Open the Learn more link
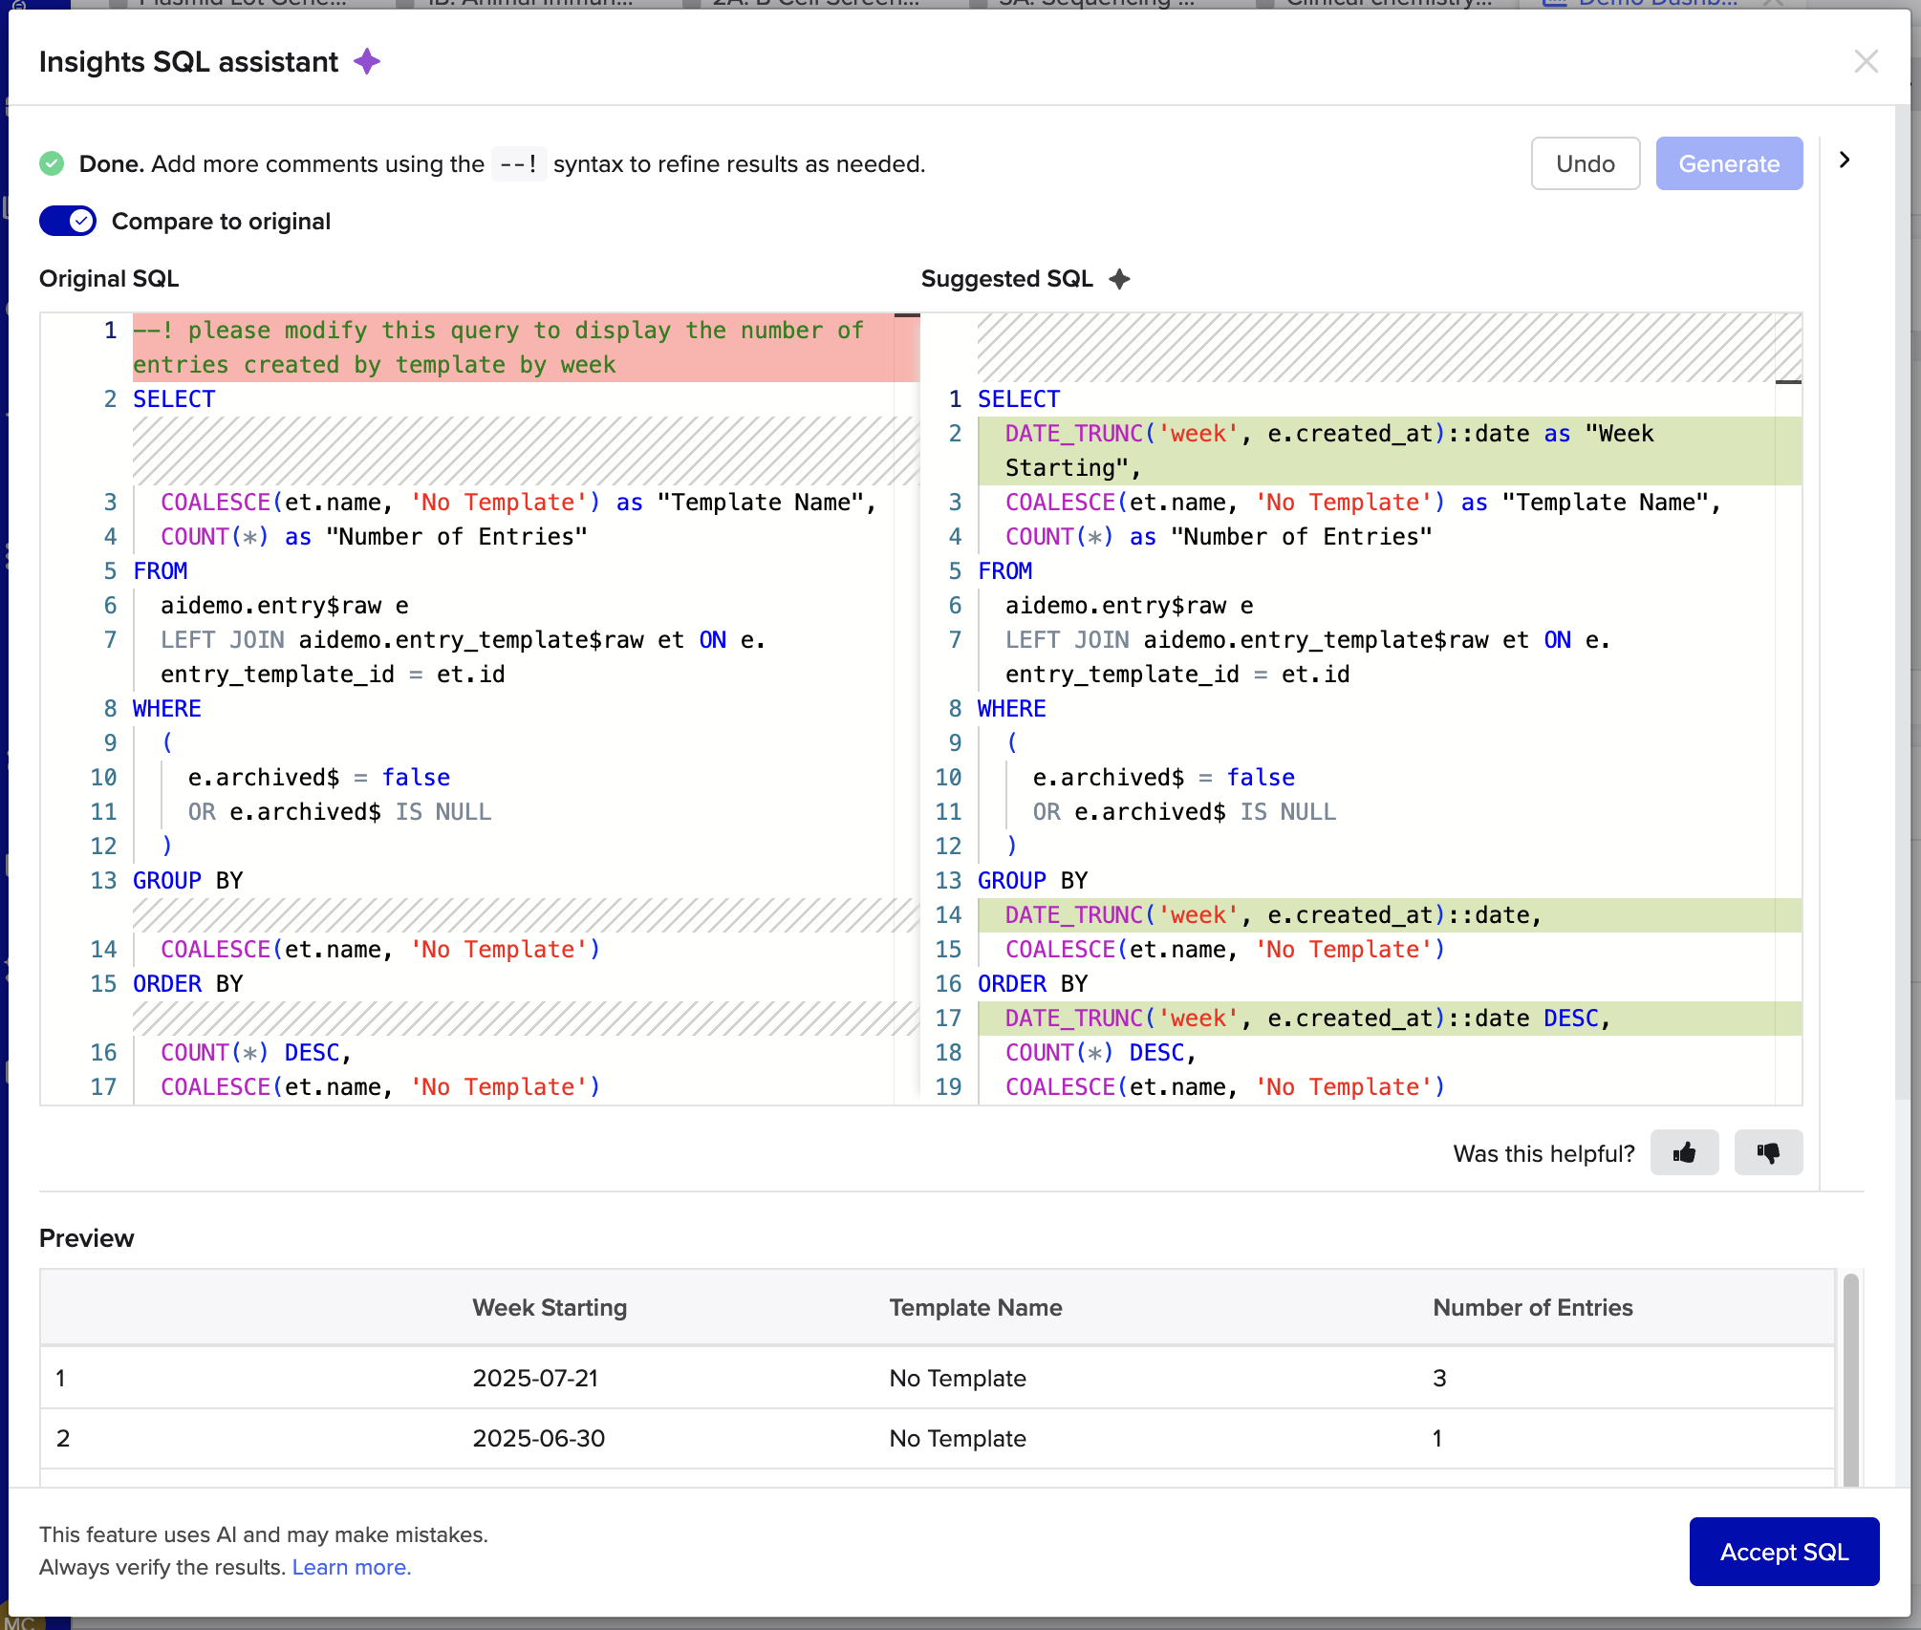The height and width of the screenshot is (1630, 1921). tap(351, 1567)
